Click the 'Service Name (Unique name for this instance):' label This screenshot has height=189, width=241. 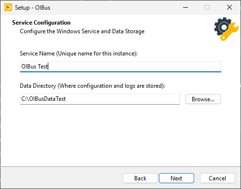pyautogui.click(x=79, y=54)
